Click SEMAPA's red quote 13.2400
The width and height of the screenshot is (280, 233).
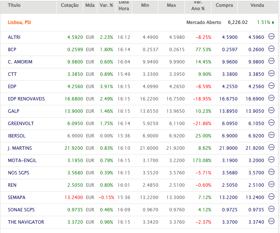pos(74,198)
